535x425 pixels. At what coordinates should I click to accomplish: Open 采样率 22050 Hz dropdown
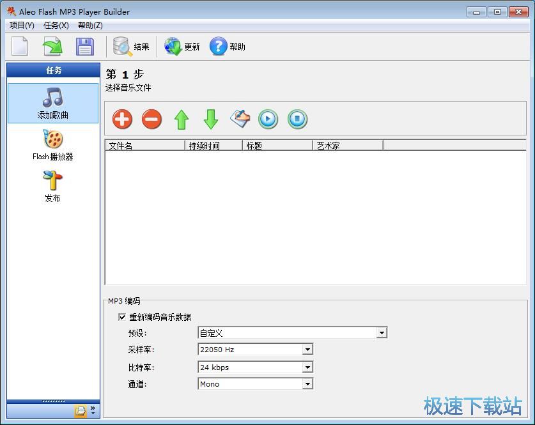[307, 350]
